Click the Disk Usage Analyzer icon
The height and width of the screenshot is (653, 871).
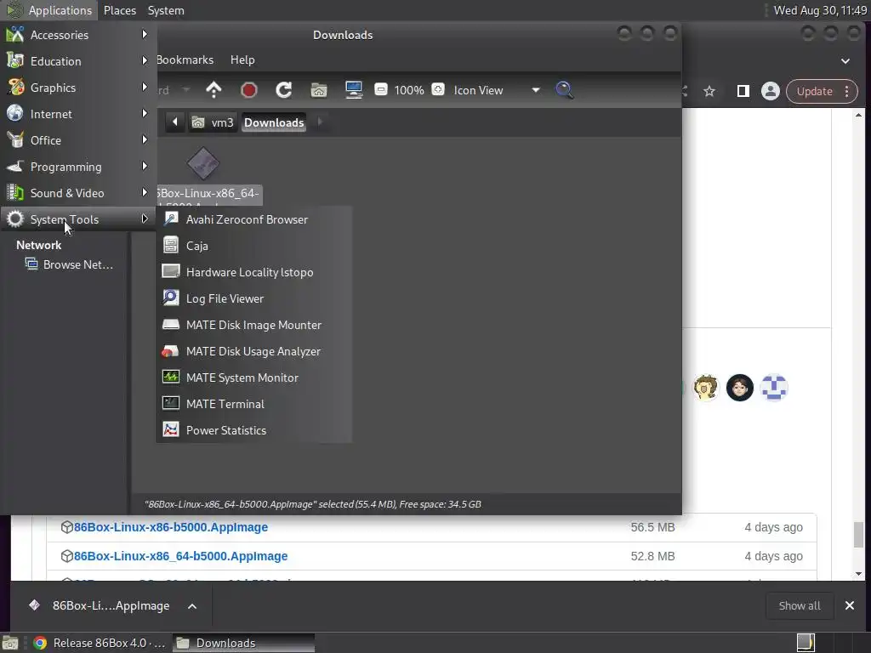170,351
